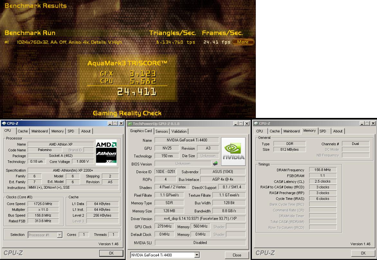Click the Specification AMD Athlon(tm) XP 2200+ field
The width and height of the screenshot is (377, 260).
[x=73, y=170]
